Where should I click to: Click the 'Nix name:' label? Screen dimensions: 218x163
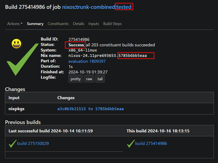coord(51,56)
